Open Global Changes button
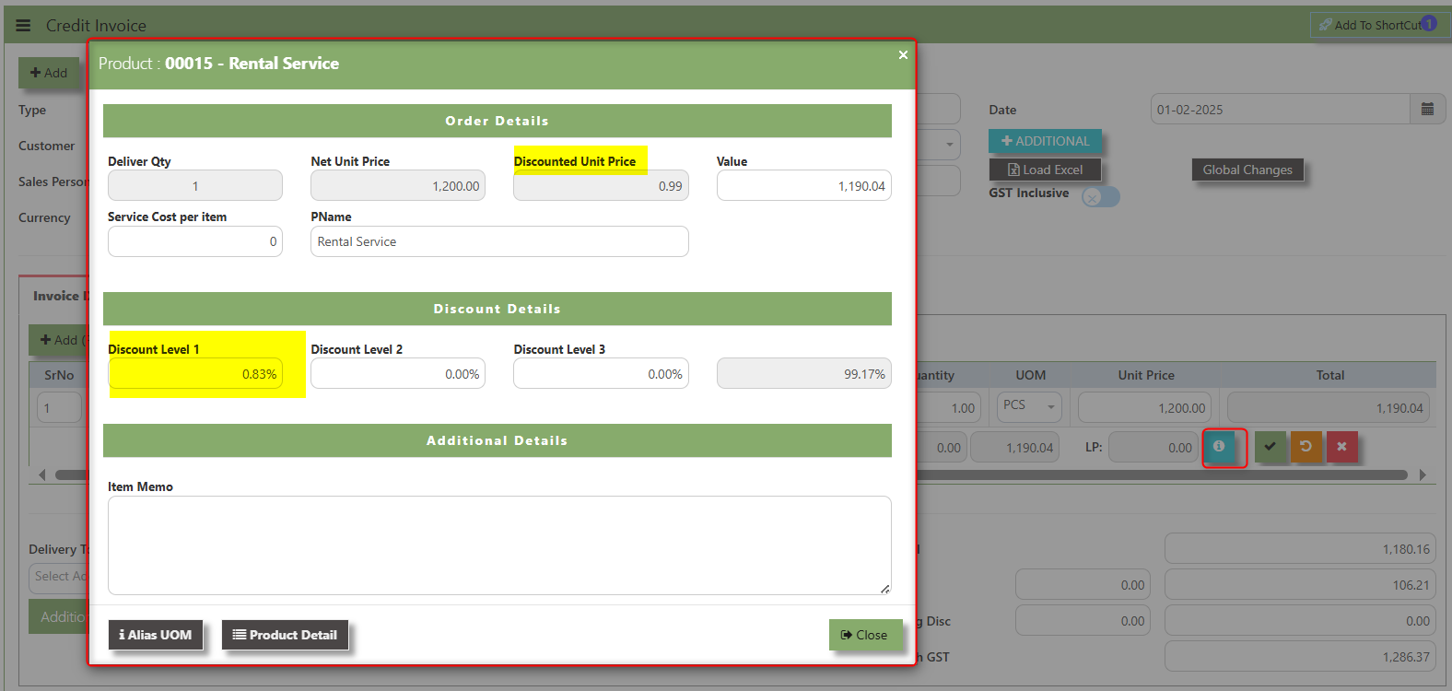The height and width of the screenshot is (691, 1452). [1247, 170]
